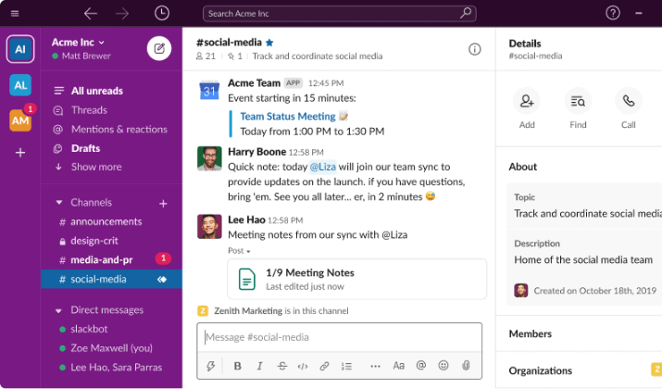Screen dimensions: 662x389
Task: Click Zenith Marketing organization label
Action: click(248, 311)
